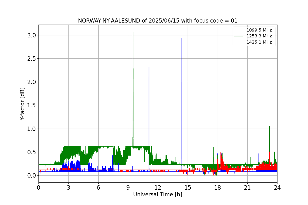This screenshot has width=308, height=205.
Task: Click the y-axis tick label 2.0
Action: [x=32, y=82]
